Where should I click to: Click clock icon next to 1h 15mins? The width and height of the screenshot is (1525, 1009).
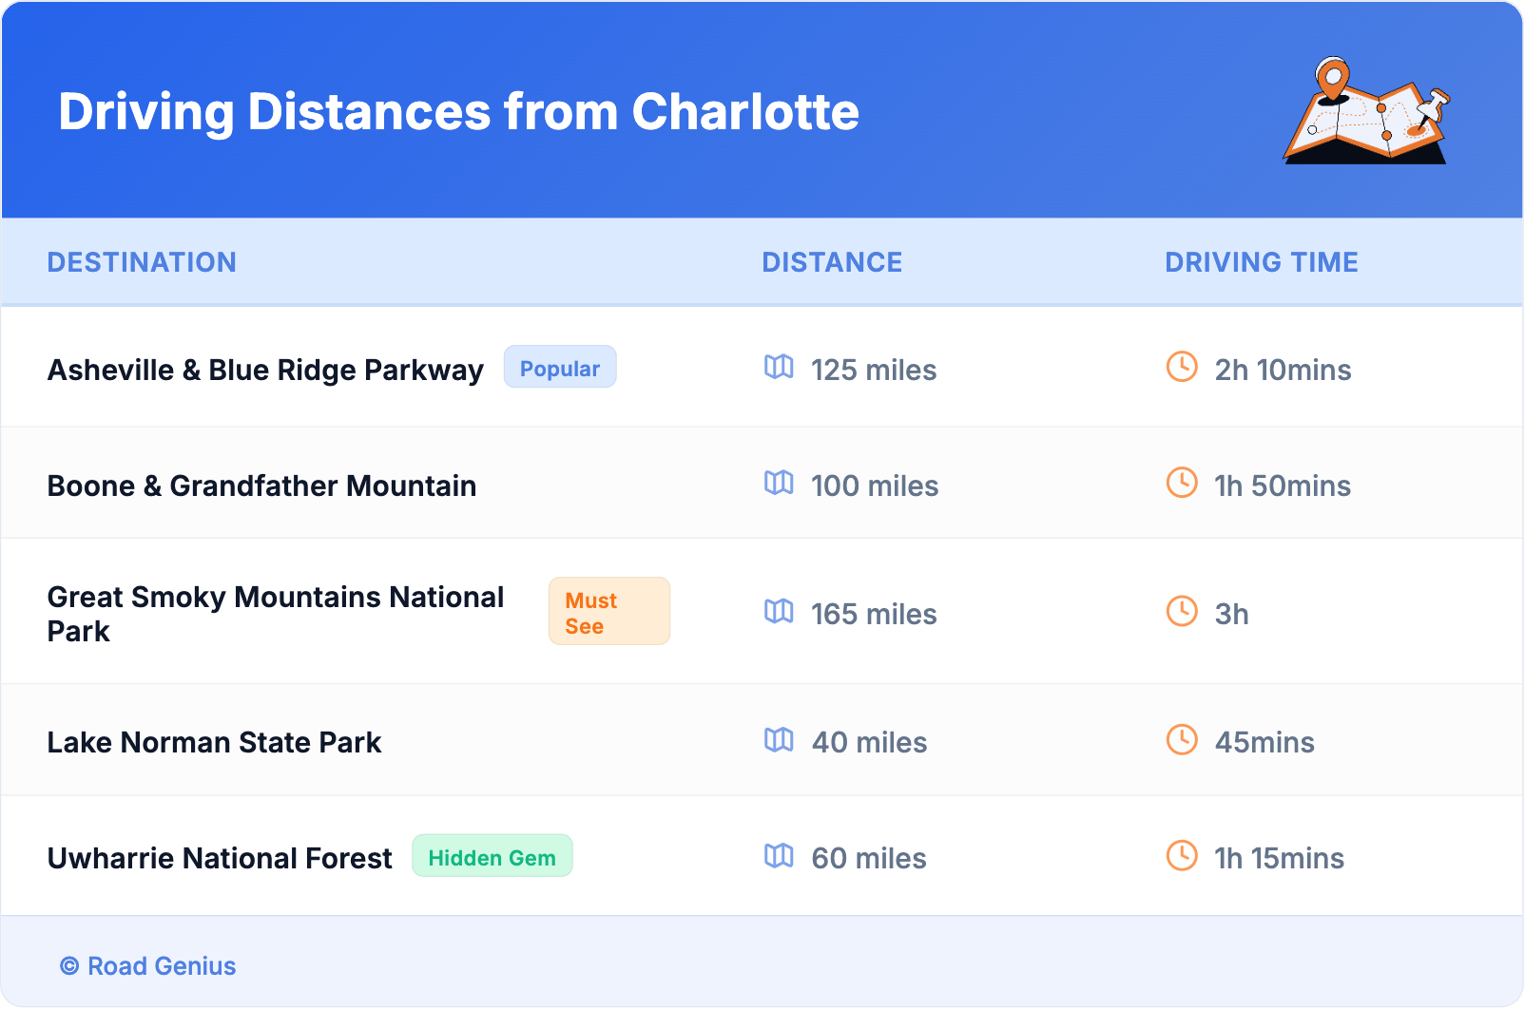pos(1182,855)
